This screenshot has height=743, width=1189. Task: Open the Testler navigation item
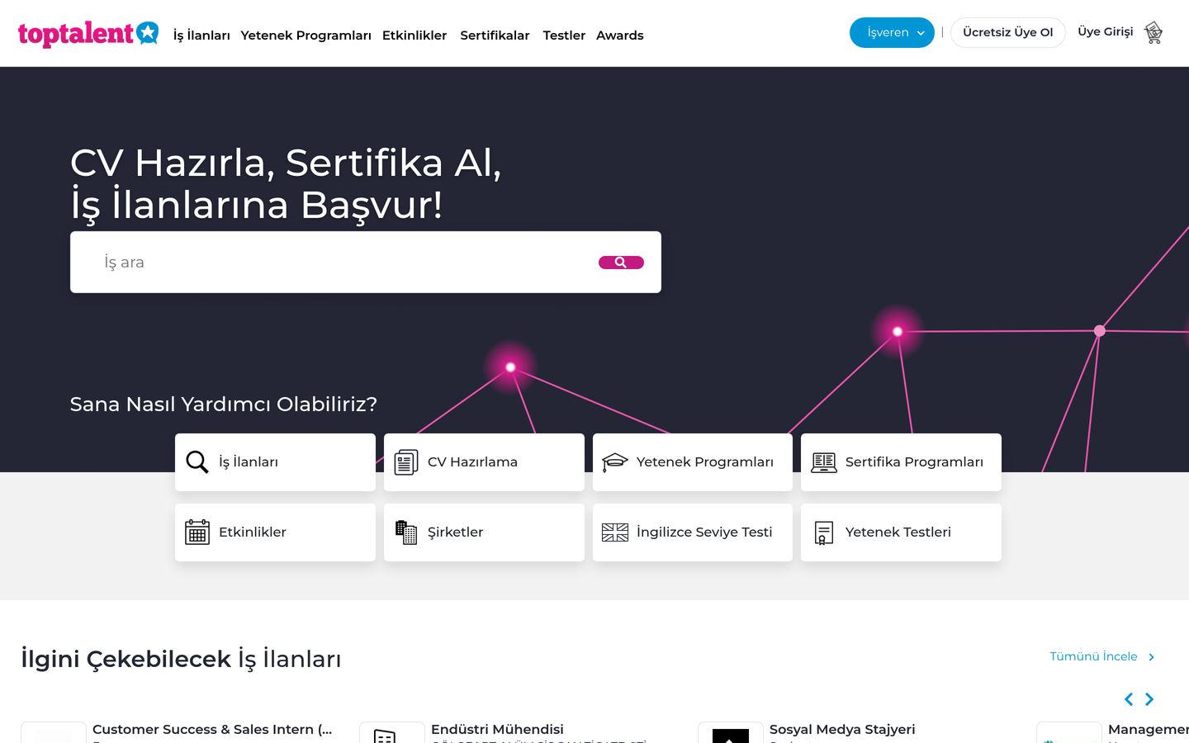tap(564, 35)
